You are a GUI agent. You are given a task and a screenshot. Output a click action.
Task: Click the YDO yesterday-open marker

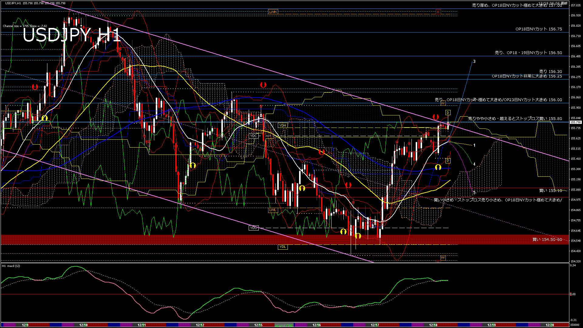pos(254,228)
